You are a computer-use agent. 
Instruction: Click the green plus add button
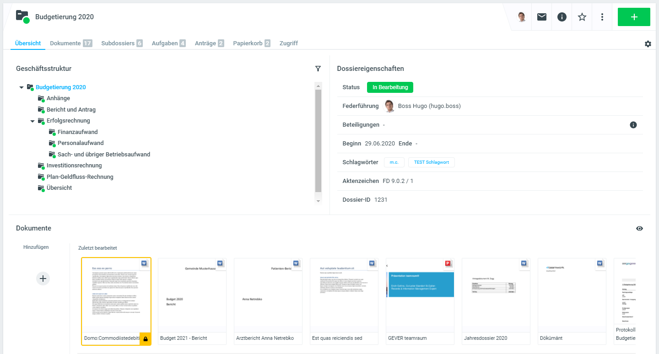point(634,17)
